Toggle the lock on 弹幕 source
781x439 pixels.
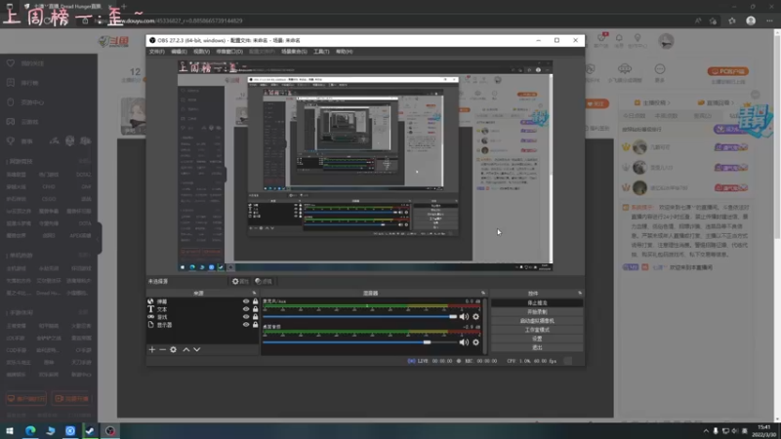point(256,301)
